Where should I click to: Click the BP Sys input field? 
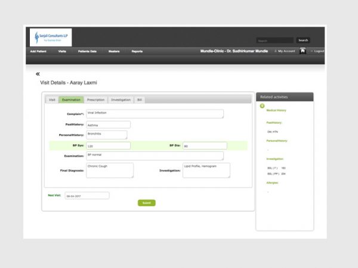108,146
